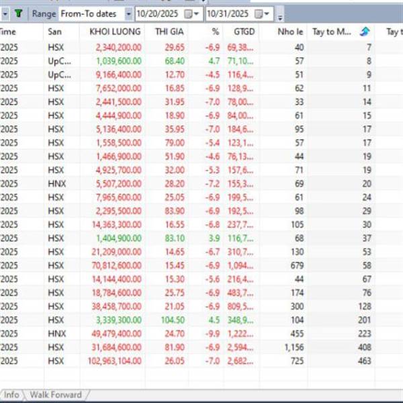This screenshot has height=403, width=403.
Task: Select the cell 7,652,000.00
Action: 118,88
